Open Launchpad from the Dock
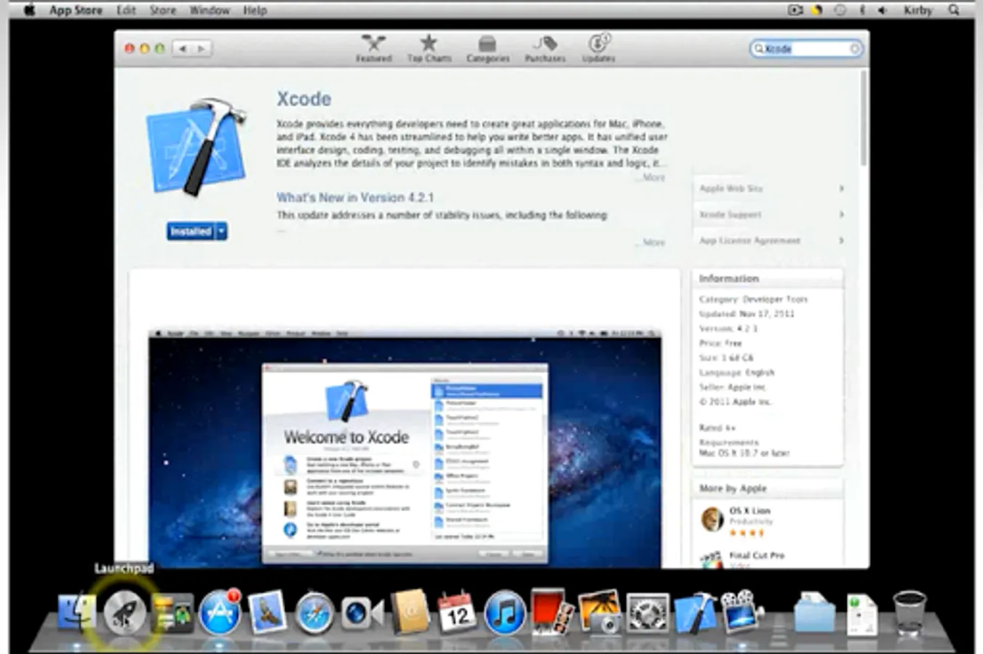983x654 pixels. pos(124,613)
